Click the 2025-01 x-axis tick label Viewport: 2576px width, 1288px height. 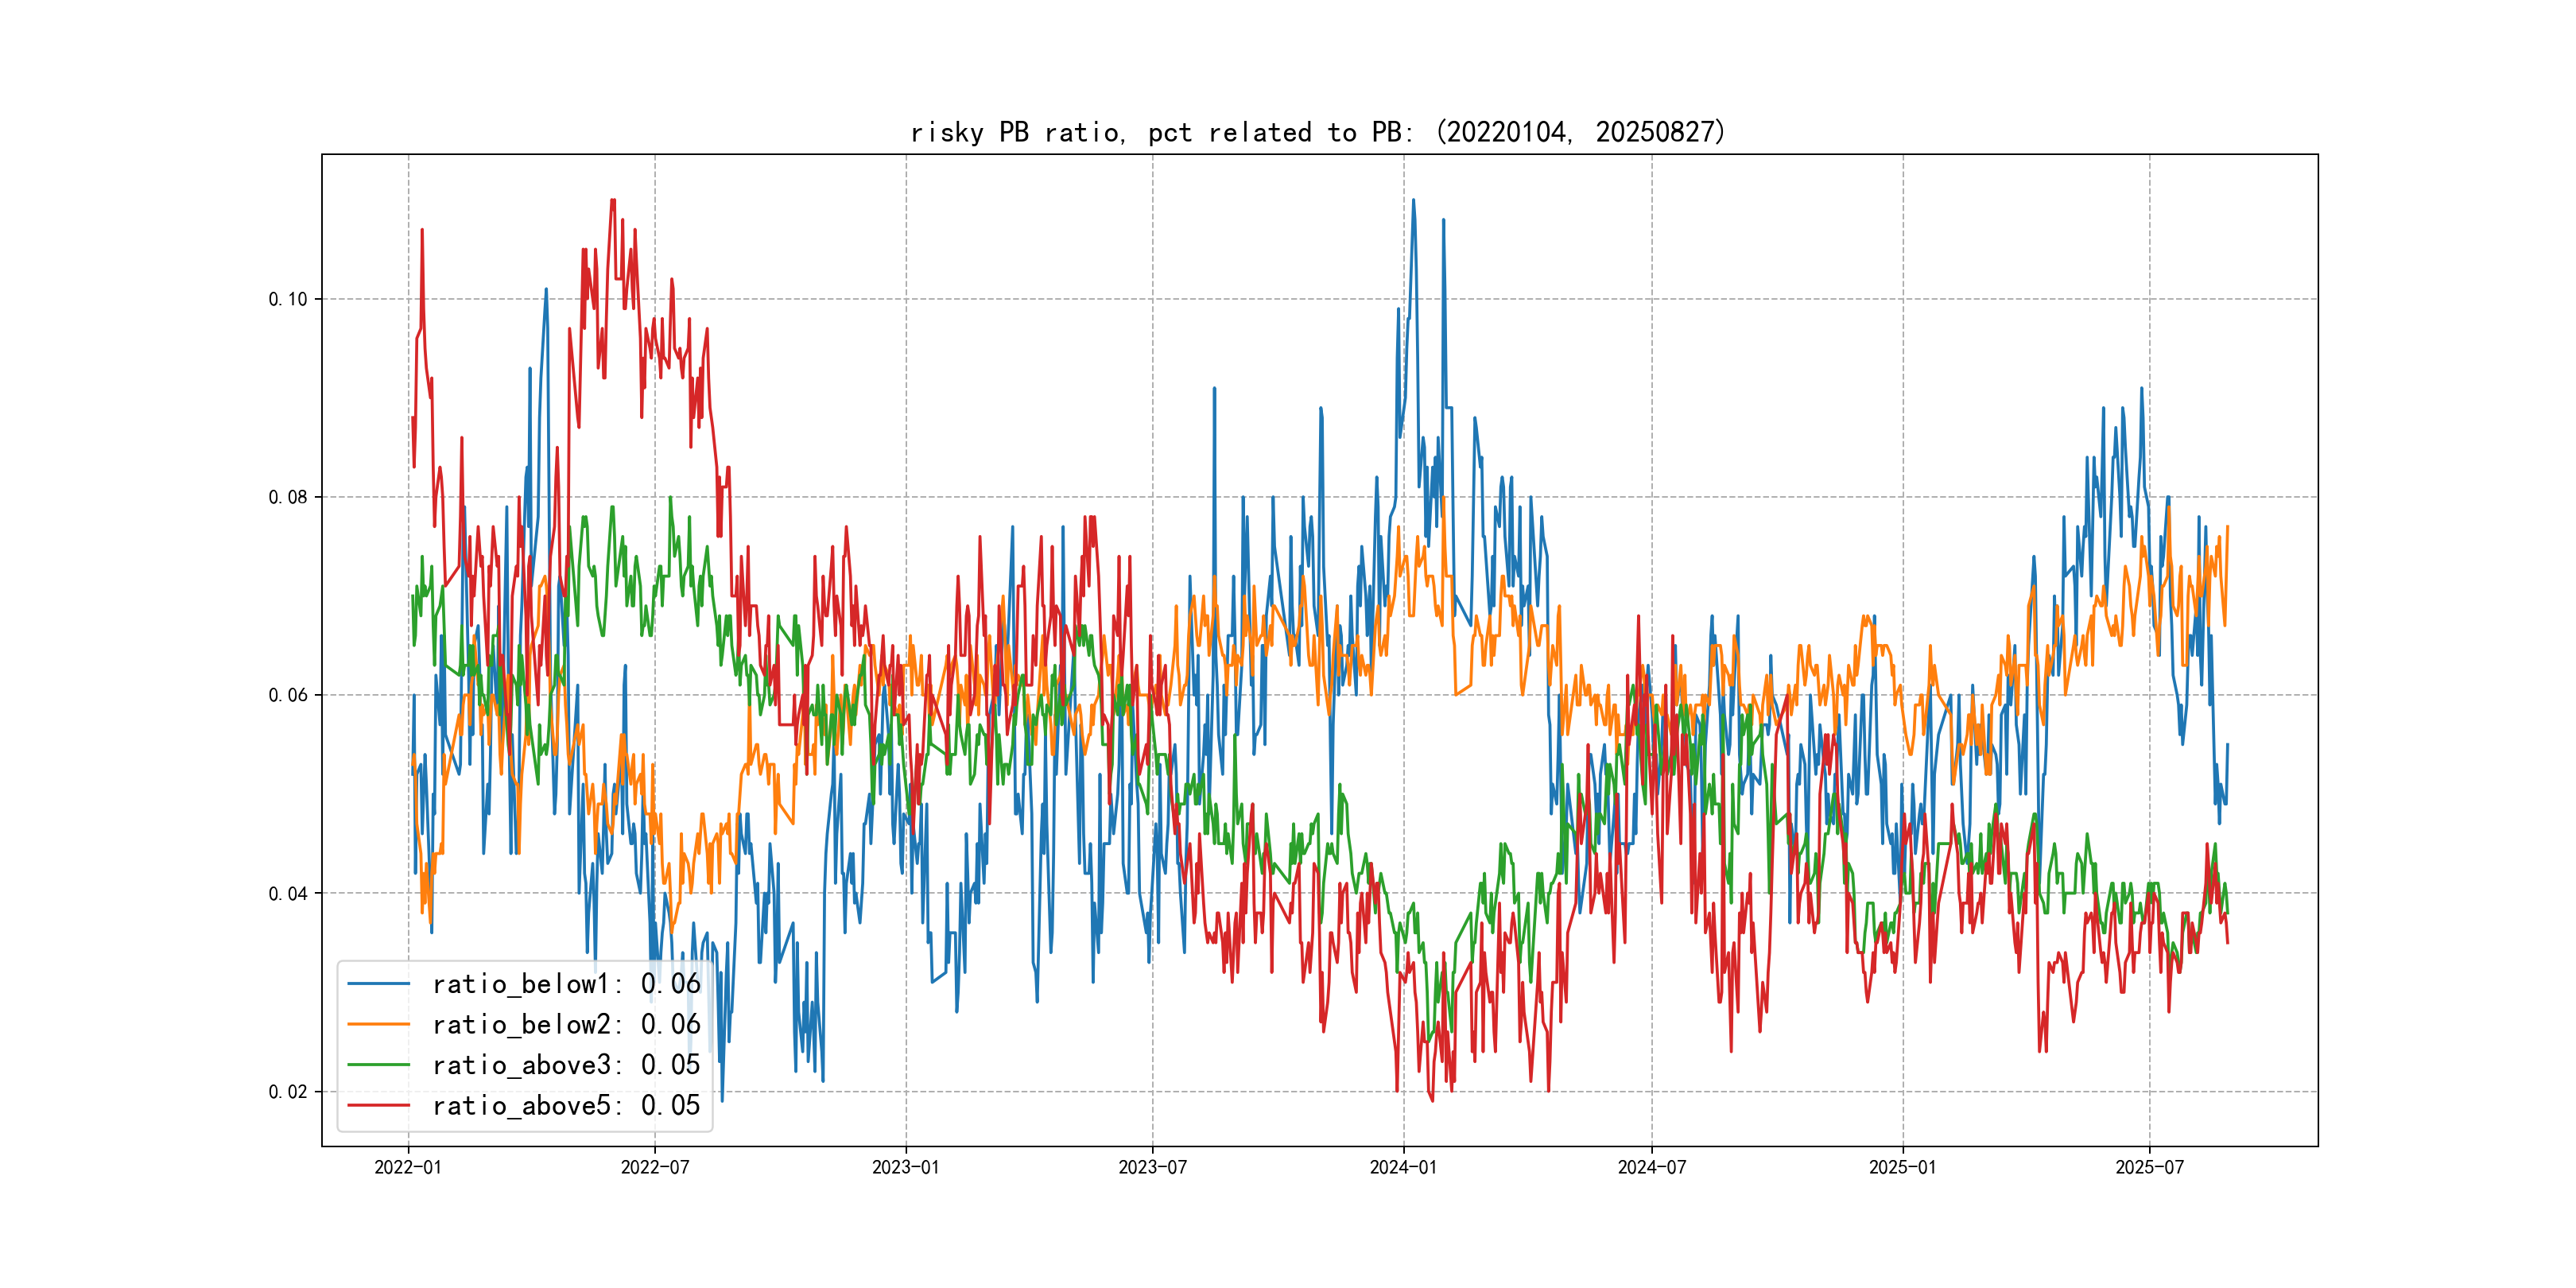pos(1902,1167)
